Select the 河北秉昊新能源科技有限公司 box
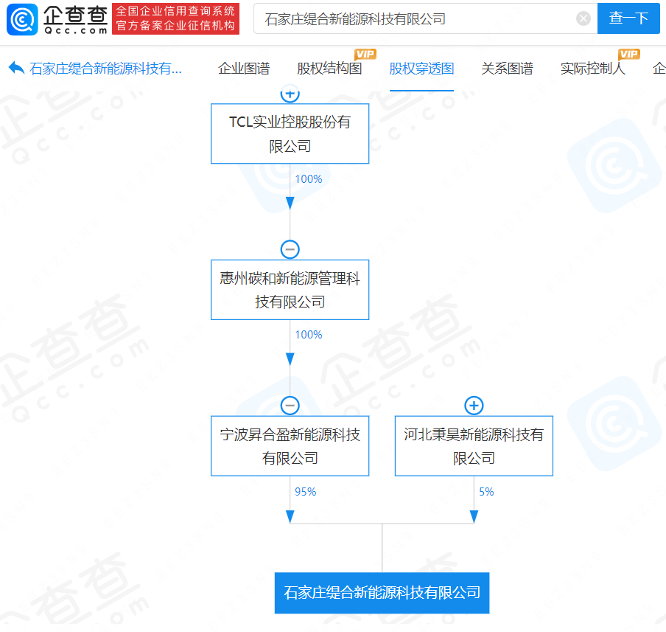This screenshot has width=666, height=632. point(474,445)
